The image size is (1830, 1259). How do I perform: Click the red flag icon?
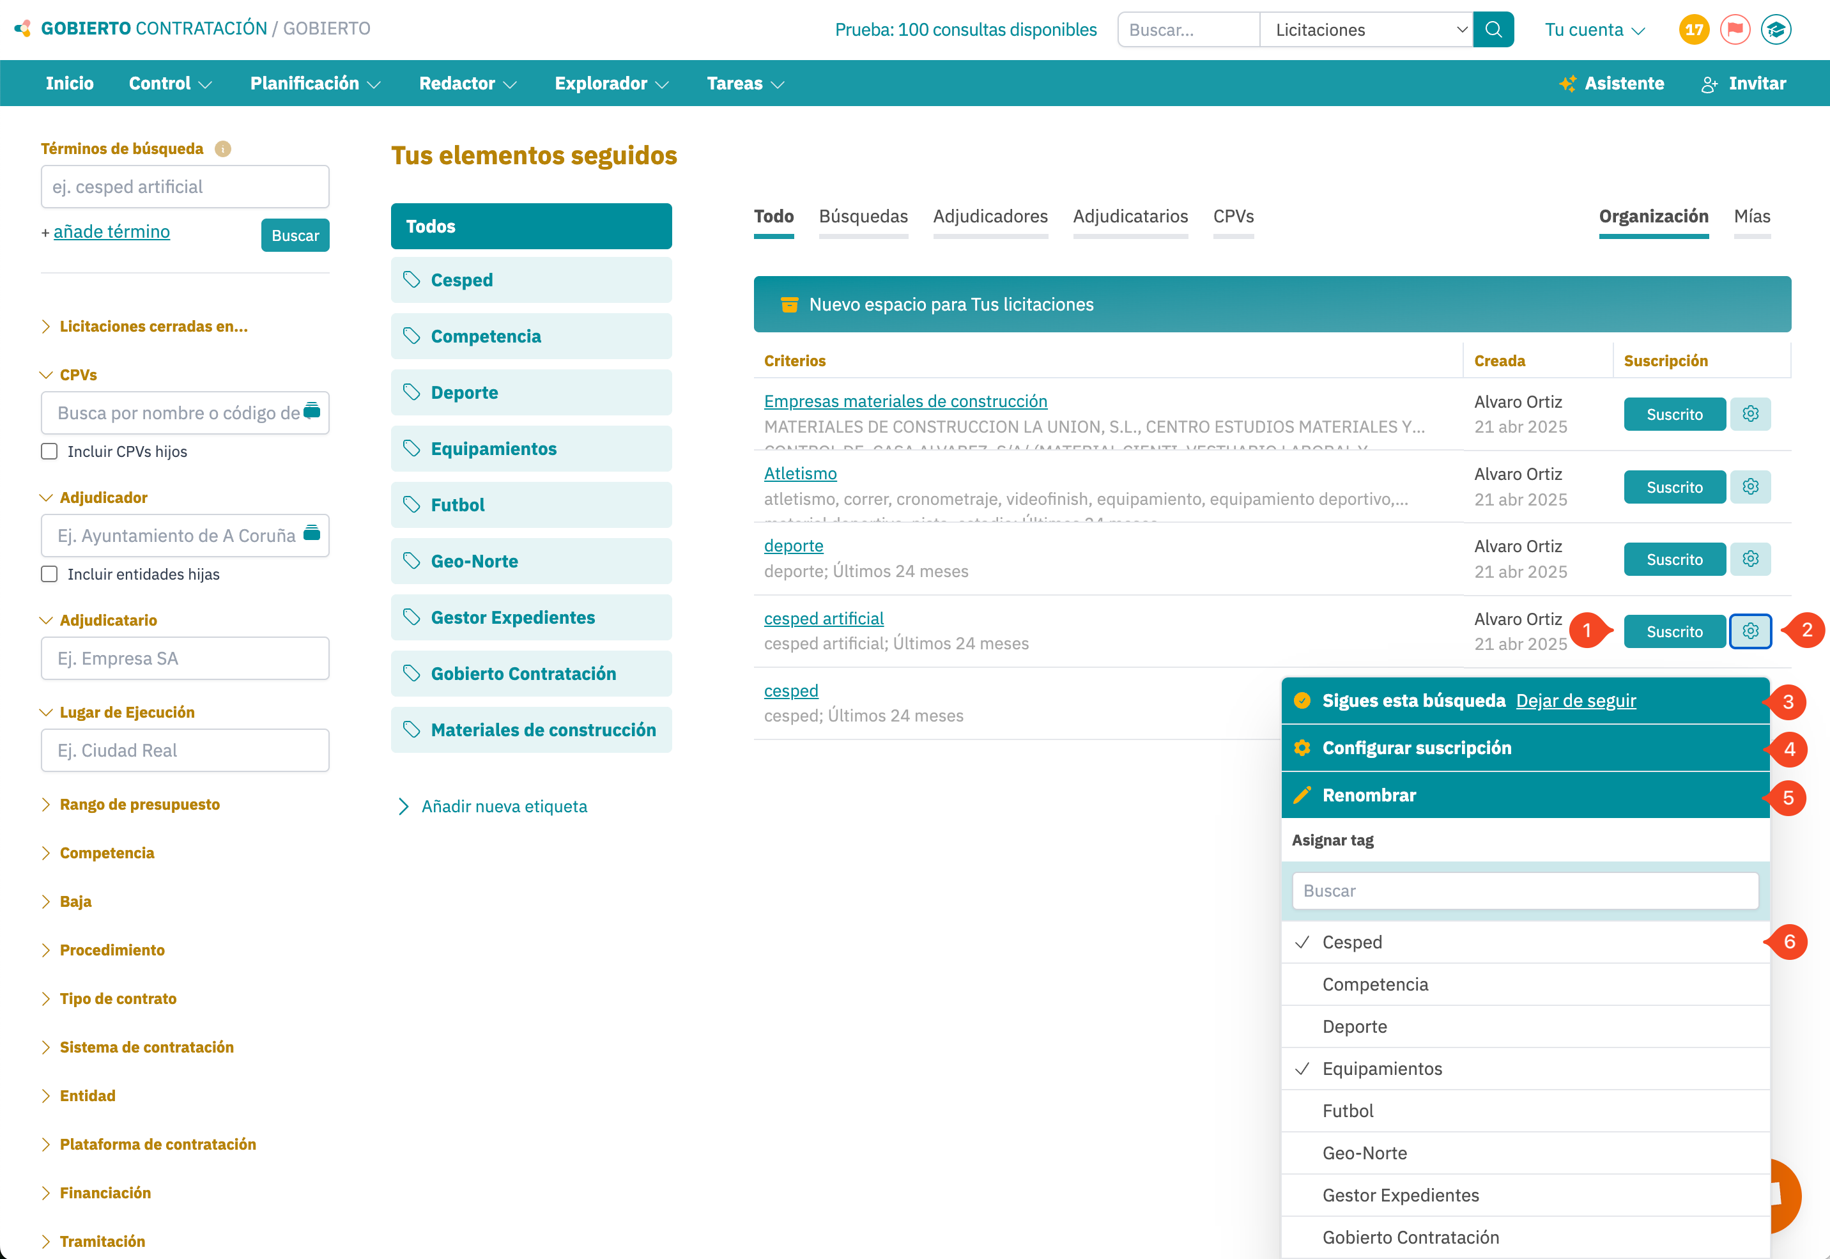tap(1735, 30)
